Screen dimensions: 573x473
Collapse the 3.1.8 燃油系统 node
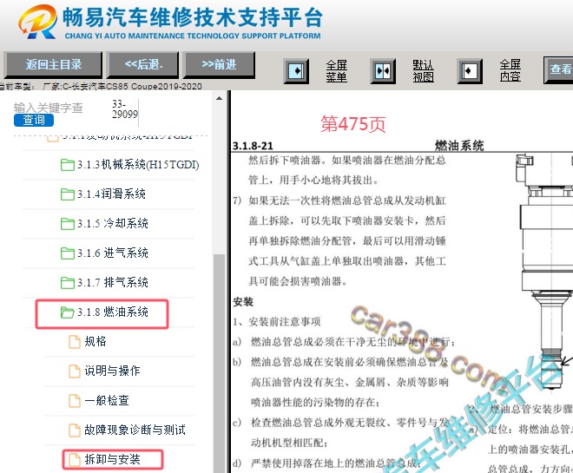point(113,312)
